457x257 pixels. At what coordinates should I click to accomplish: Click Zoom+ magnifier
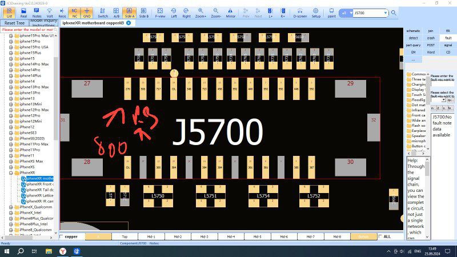coord(201,13)
